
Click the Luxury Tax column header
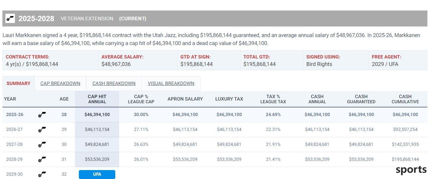pos(229,99)
